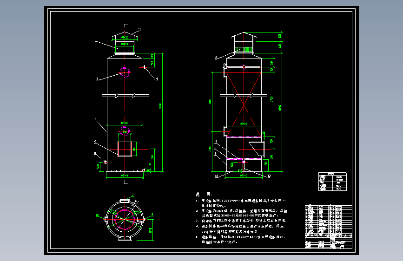Screen dimensions: 403x261
Task: Click the "说 明:" notes heading
Action: click(x=204, y=194)
